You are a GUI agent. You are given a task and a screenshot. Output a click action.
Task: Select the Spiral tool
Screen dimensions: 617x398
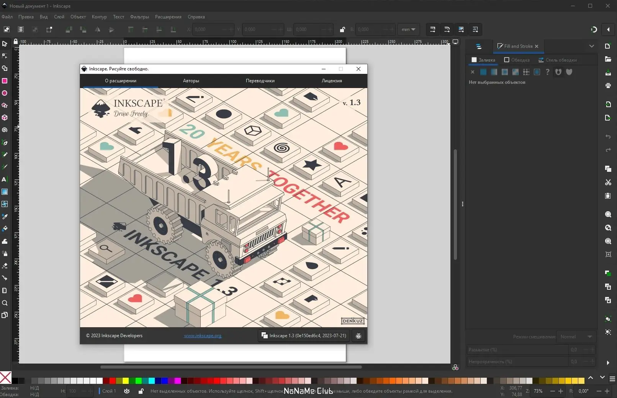pyautogui.click(x=5, y=130)
